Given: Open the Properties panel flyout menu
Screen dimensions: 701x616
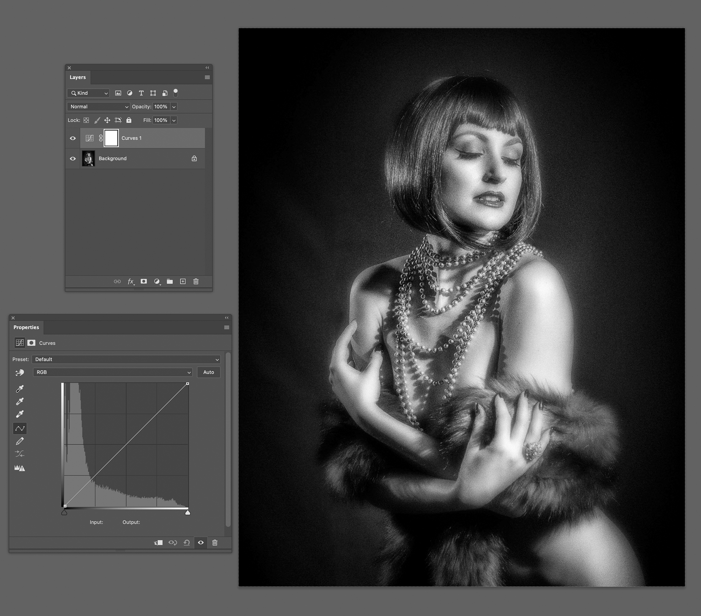Looking at the screenshot, I should coord(227,327).
